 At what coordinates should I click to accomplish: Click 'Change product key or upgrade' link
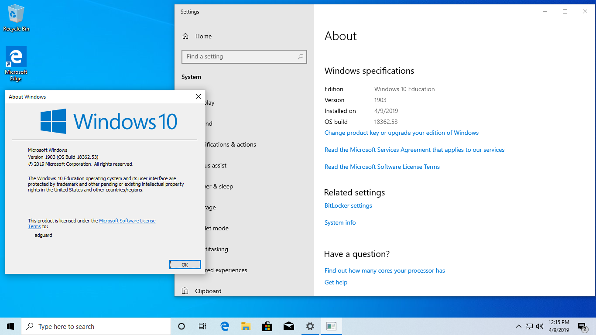(401, 133)
